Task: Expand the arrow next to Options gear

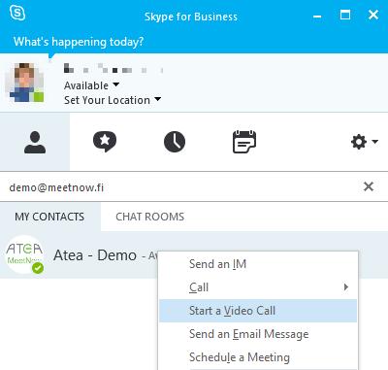Action: tap(375, 142)
